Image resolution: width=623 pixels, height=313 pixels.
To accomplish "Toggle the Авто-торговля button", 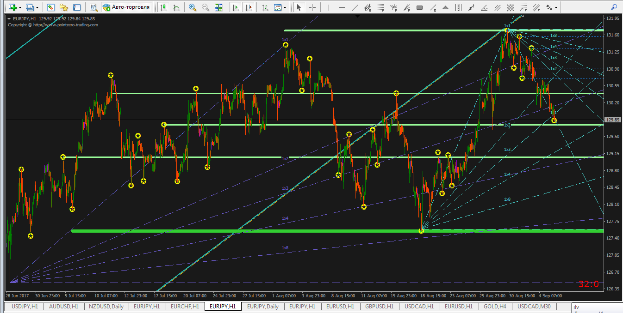I will click(127, 7).
